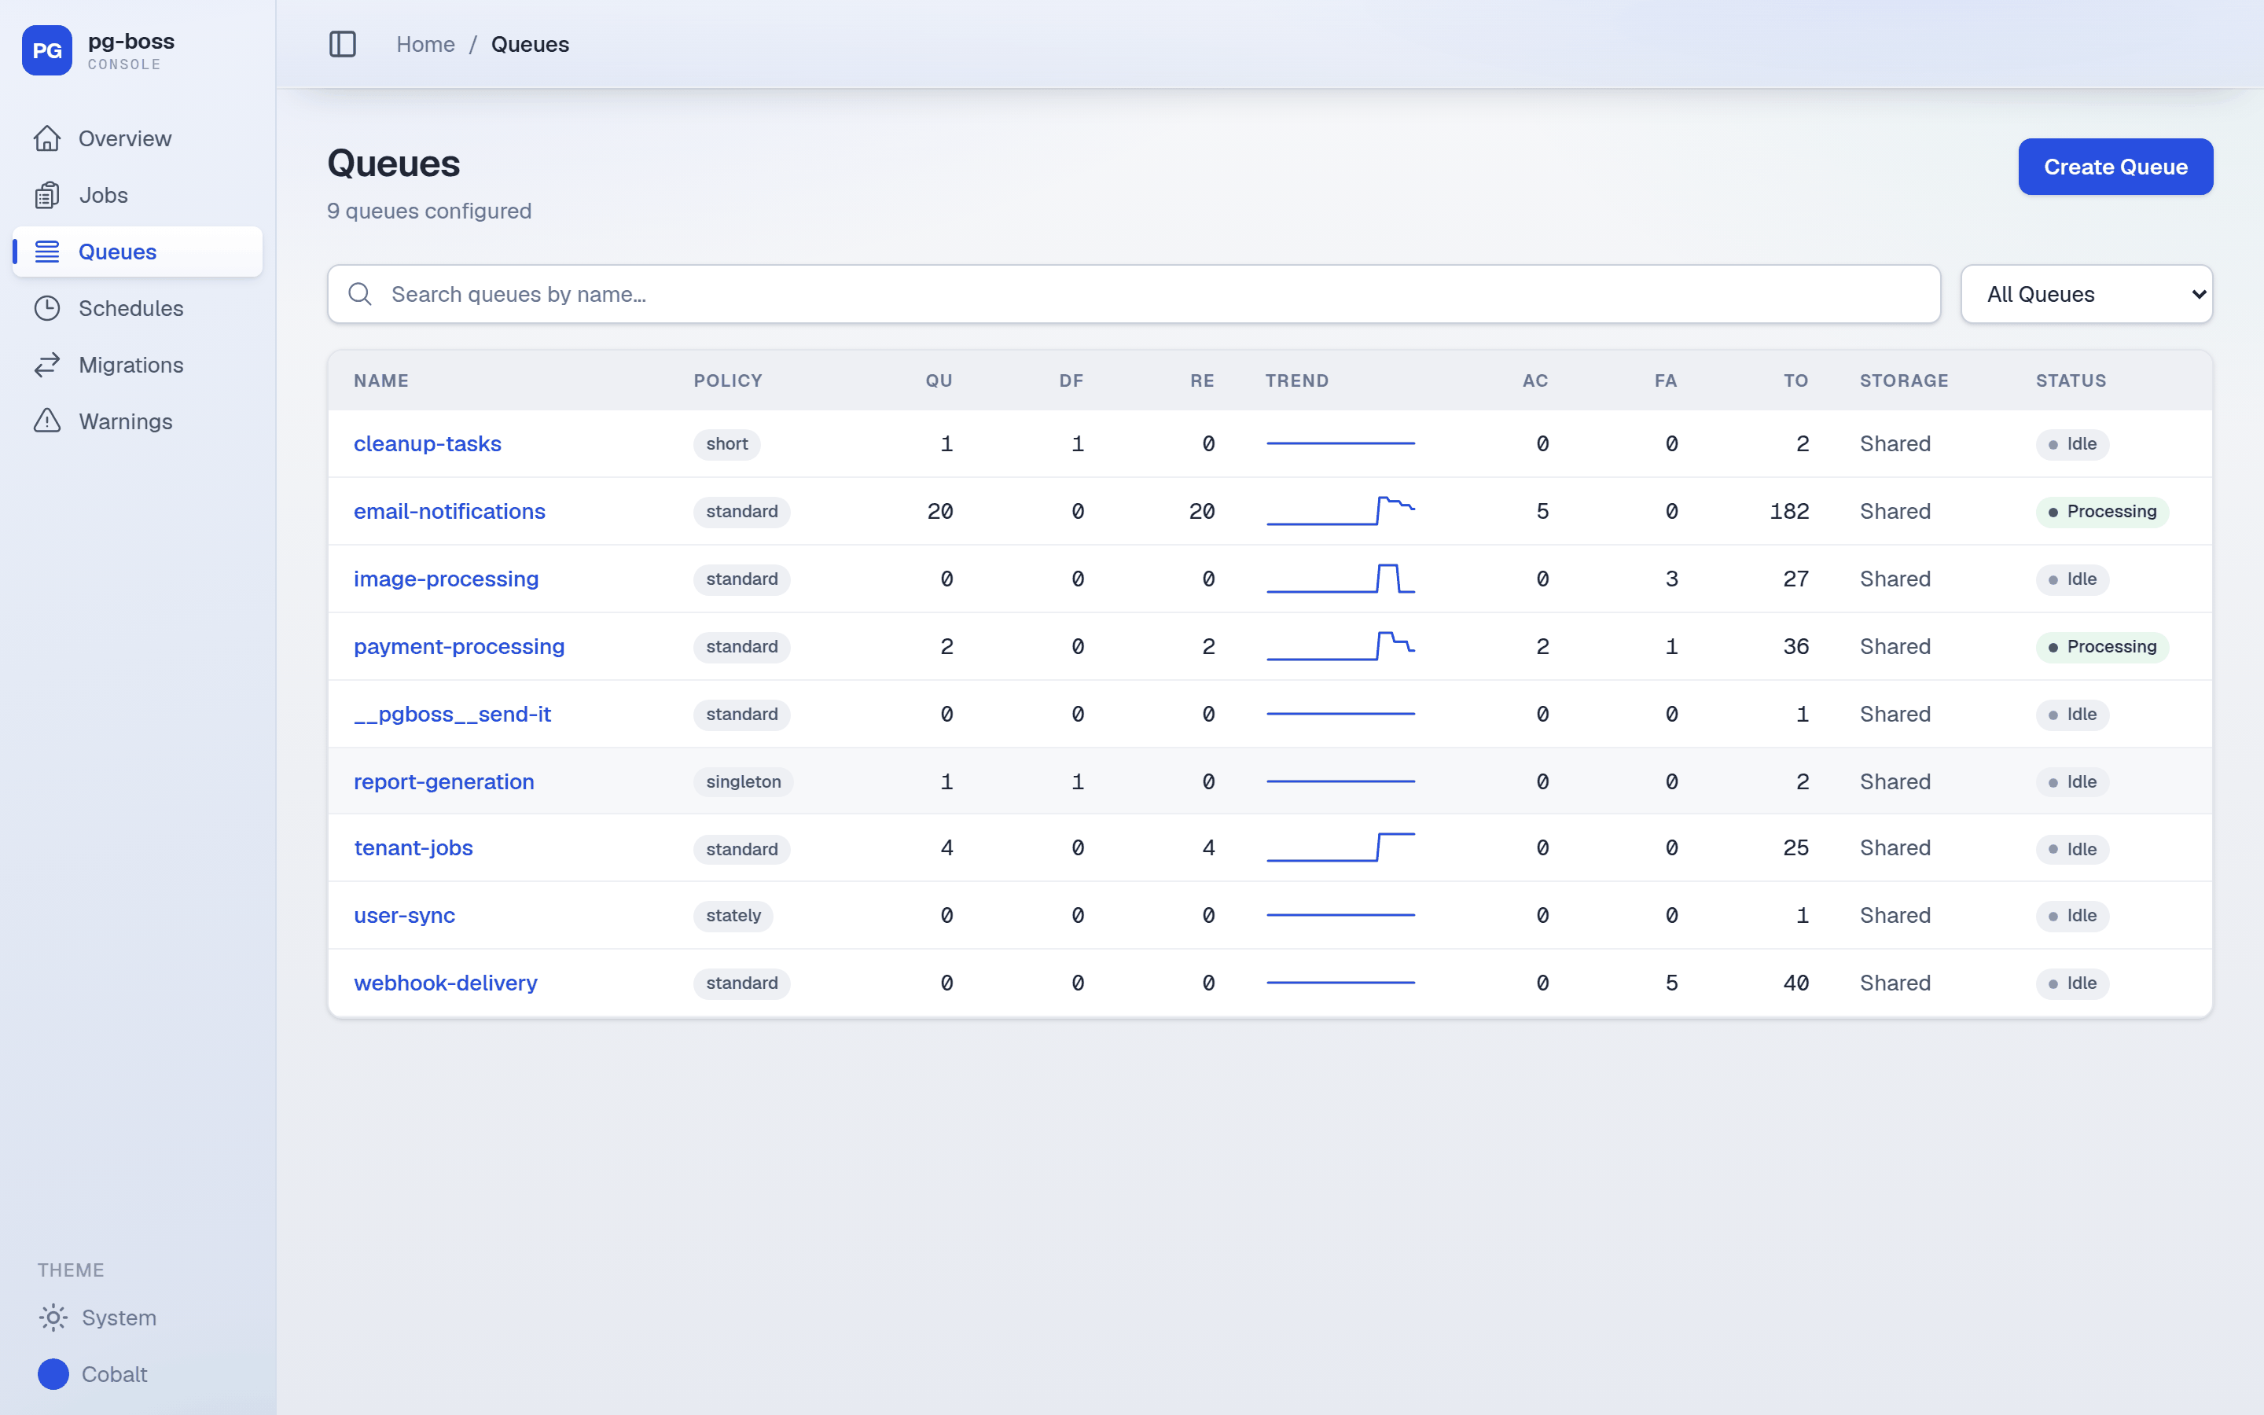Open Schedules in the sidebar

point(138,308)
